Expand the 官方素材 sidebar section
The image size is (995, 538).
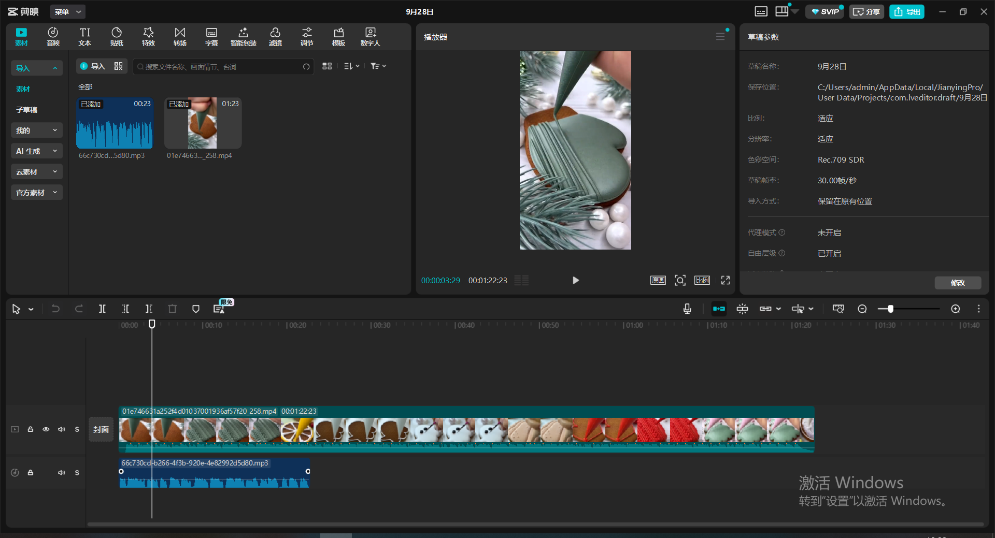37,192
